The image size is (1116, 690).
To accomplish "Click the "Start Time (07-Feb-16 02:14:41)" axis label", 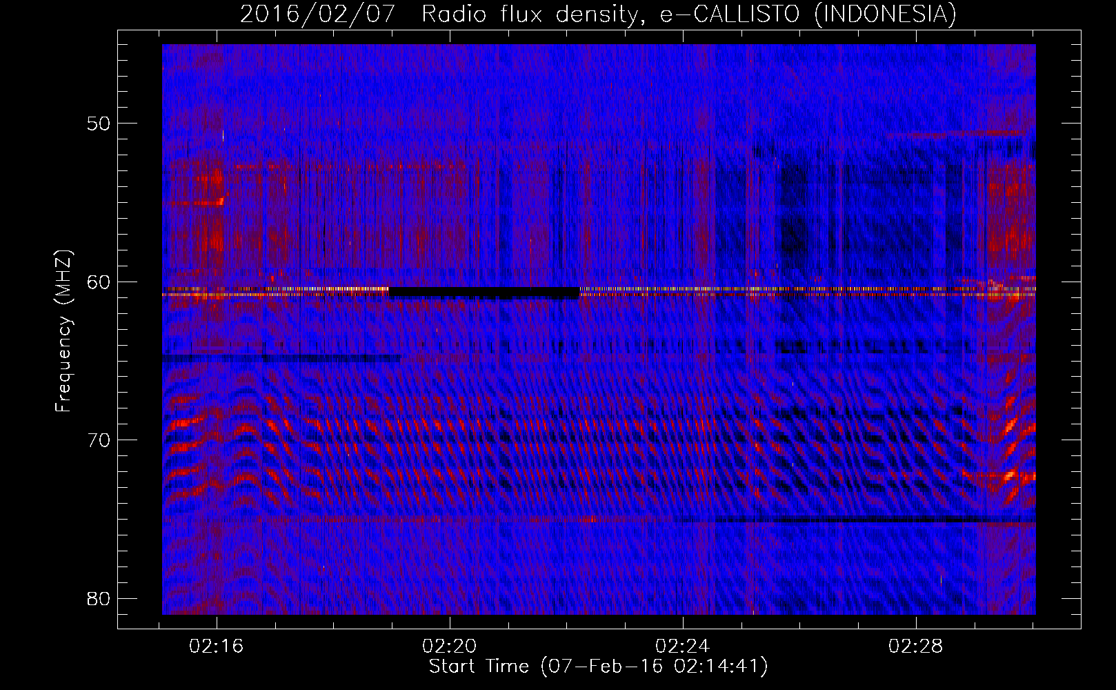I will point(598,667).
